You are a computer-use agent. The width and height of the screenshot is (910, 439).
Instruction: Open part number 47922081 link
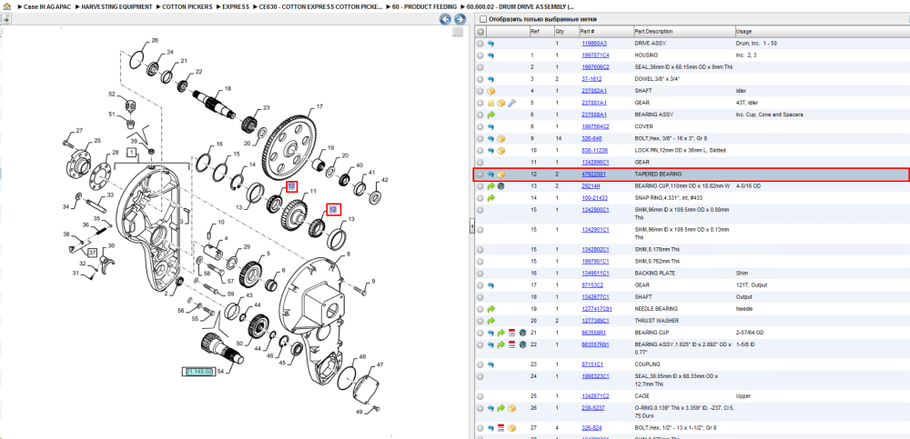tap(593, 174)
